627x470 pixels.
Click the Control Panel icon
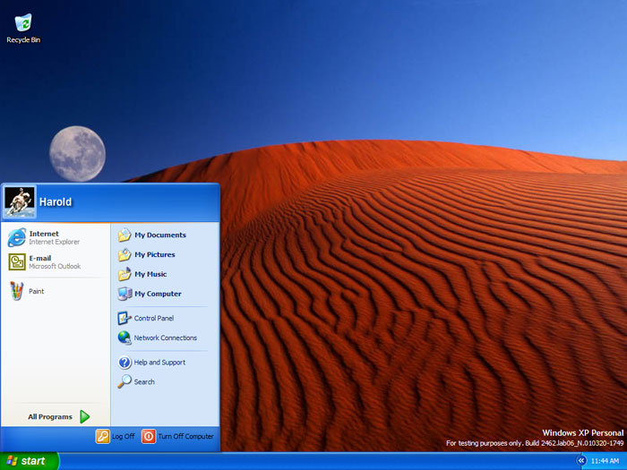[125, 318]
